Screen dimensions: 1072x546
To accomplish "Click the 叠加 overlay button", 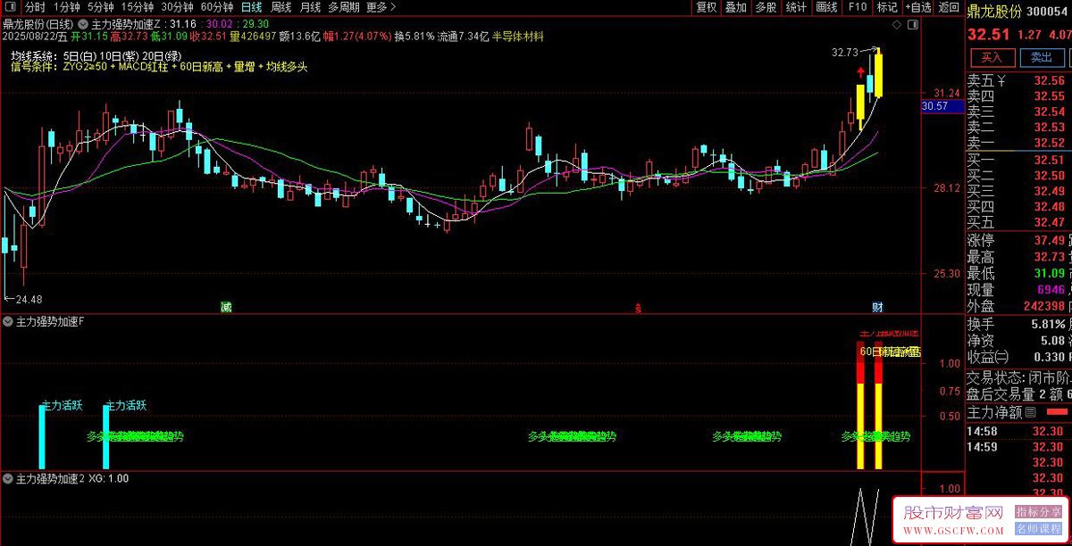I will coord(735,7).
